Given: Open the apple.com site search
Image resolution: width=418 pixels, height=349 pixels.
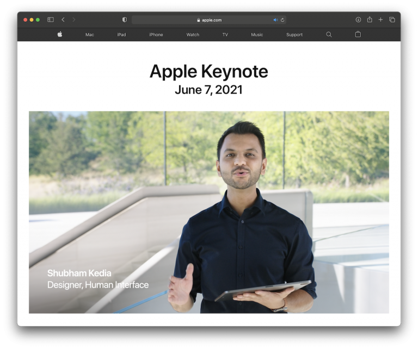Looking at the screenshot, I should pyautogui.click(x=329, y=35).
